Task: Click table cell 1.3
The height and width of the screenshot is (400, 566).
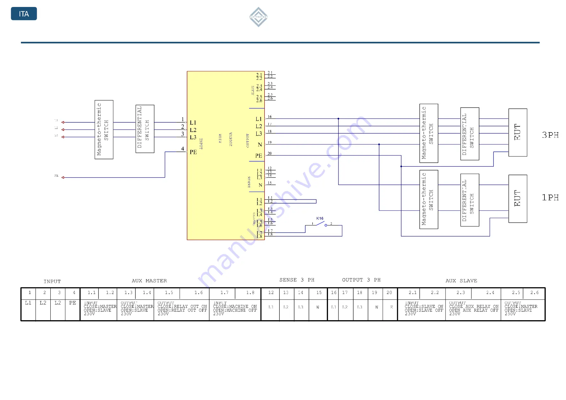Action: point(126,293)
